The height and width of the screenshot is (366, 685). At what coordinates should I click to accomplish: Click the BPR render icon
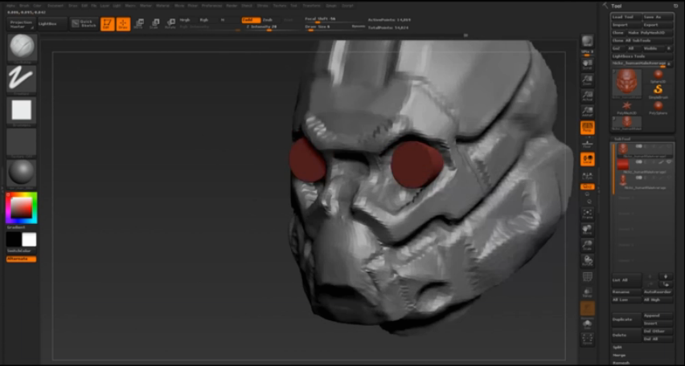click(588, 42)
